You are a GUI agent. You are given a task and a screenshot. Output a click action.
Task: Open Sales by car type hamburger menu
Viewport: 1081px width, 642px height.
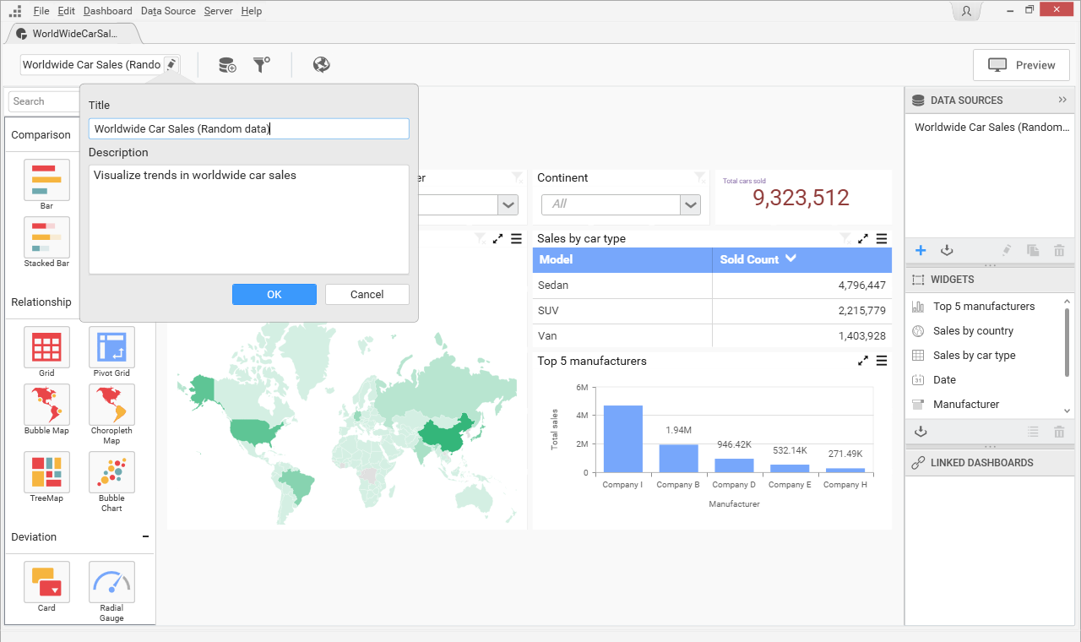882,239
